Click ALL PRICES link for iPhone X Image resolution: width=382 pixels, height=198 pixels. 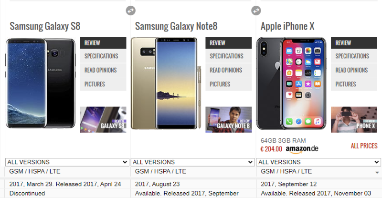point(364,146)
